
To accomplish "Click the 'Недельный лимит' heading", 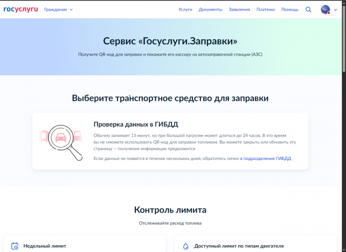I will [x=45, y=246].
